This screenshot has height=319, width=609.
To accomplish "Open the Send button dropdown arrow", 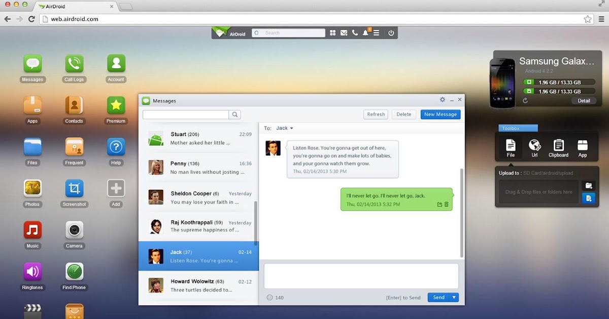I will (x=454, y=298).
